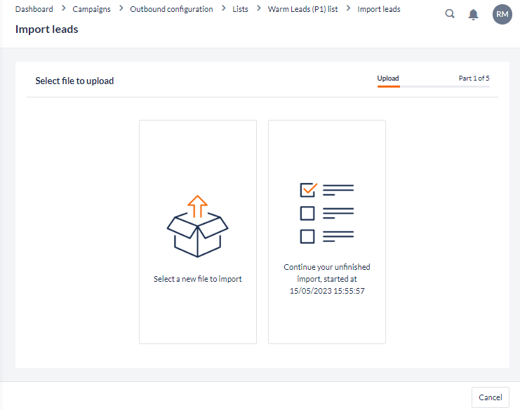
Task: Click the orange upload arrow above the box
Action: (198, 205)
